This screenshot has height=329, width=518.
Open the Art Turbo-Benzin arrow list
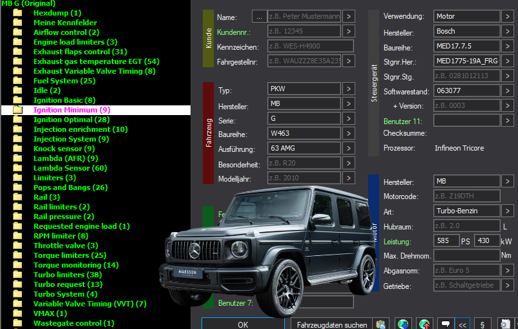coord(508,211)
